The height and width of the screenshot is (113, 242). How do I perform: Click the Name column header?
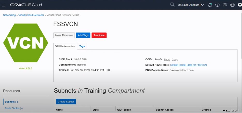pos(59,110)
